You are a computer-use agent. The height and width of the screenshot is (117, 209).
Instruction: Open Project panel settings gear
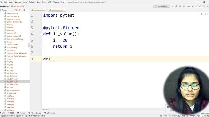(24, 10)
